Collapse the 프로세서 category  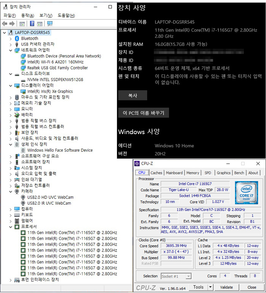(11, 227)
